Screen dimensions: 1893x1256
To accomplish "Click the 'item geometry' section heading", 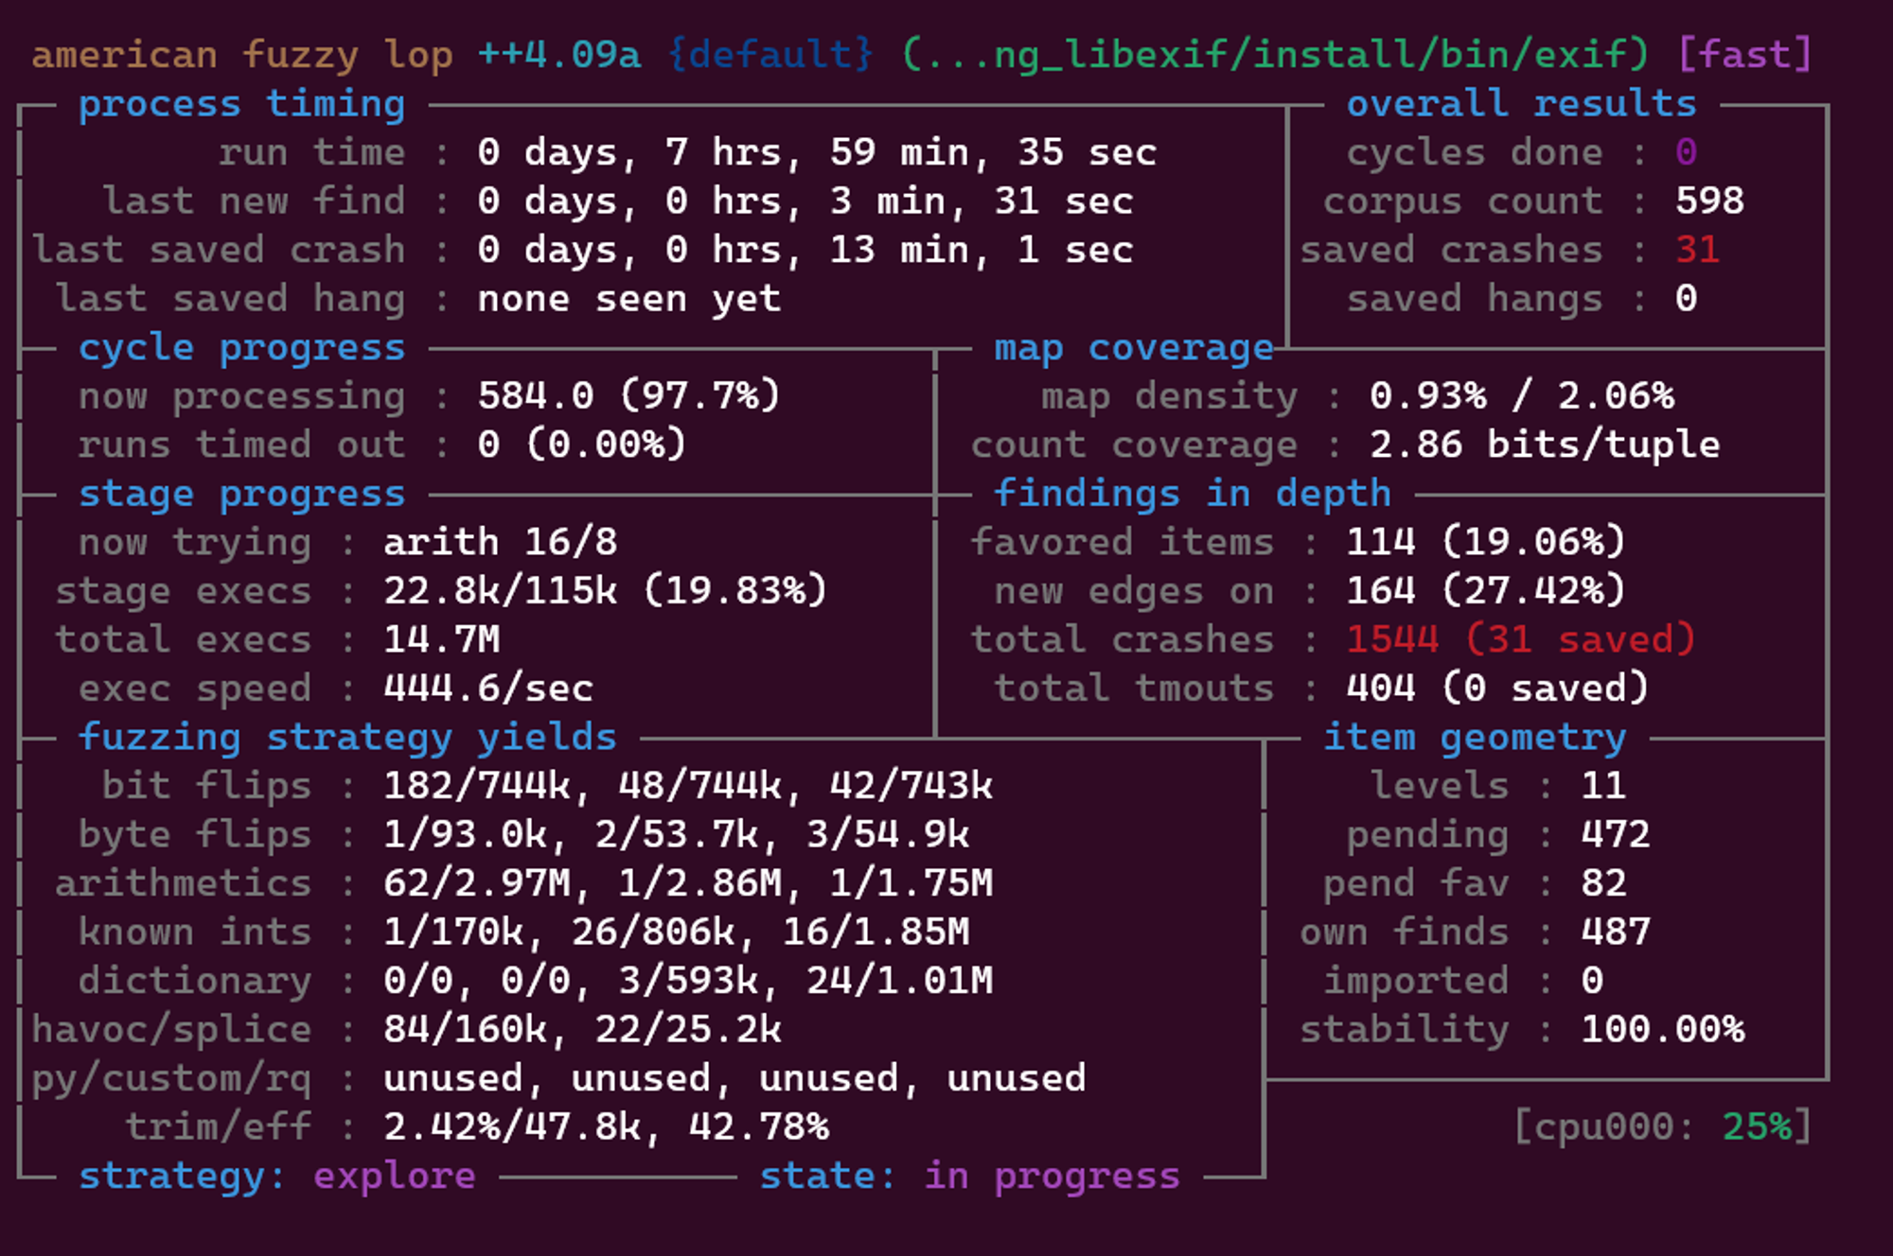I will coord(1475,738).
